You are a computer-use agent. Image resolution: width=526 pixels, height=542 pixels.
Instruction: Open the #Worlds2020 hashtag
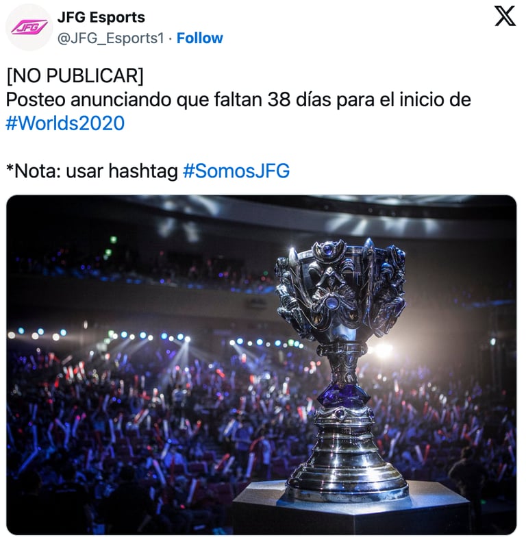tap(65, 123)
